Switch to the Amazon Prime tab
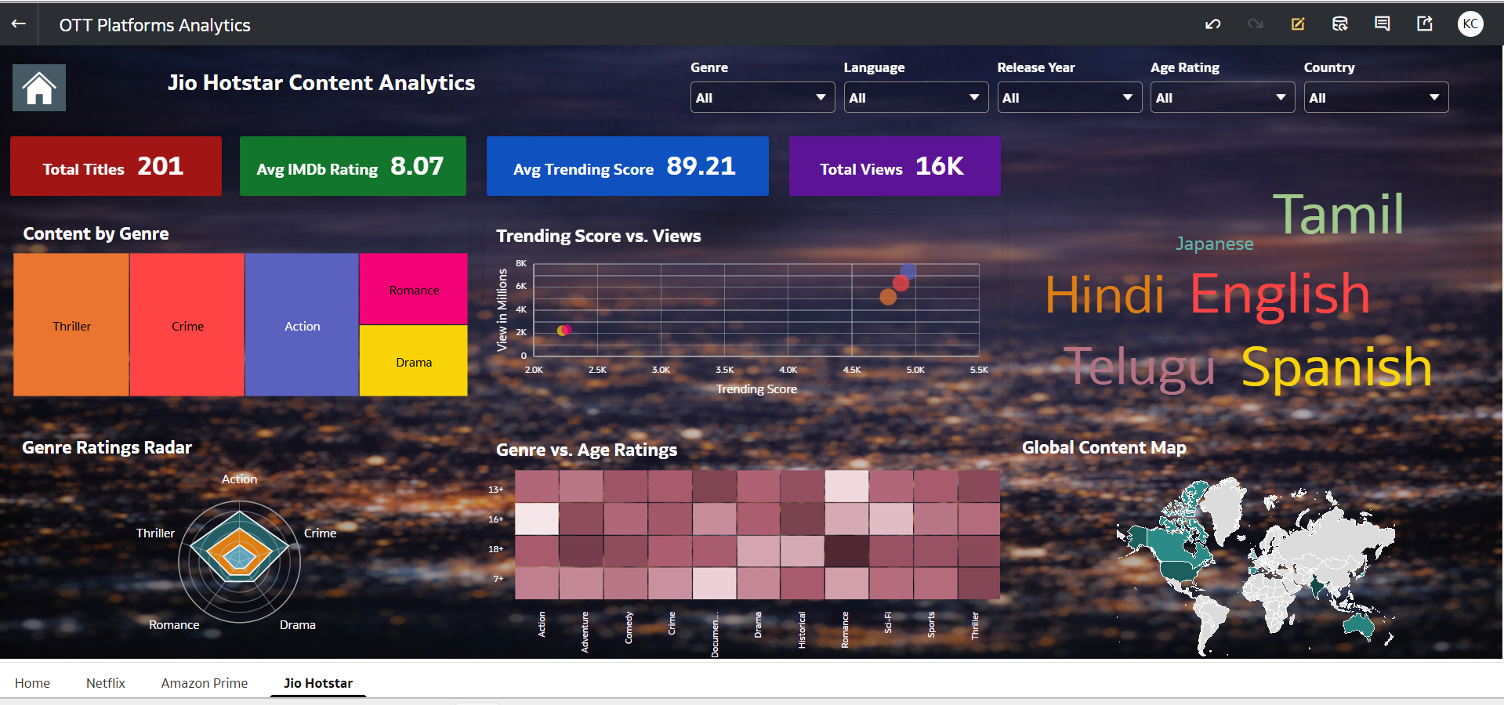This screenshot has width=1504, height=705. (205, 683)
